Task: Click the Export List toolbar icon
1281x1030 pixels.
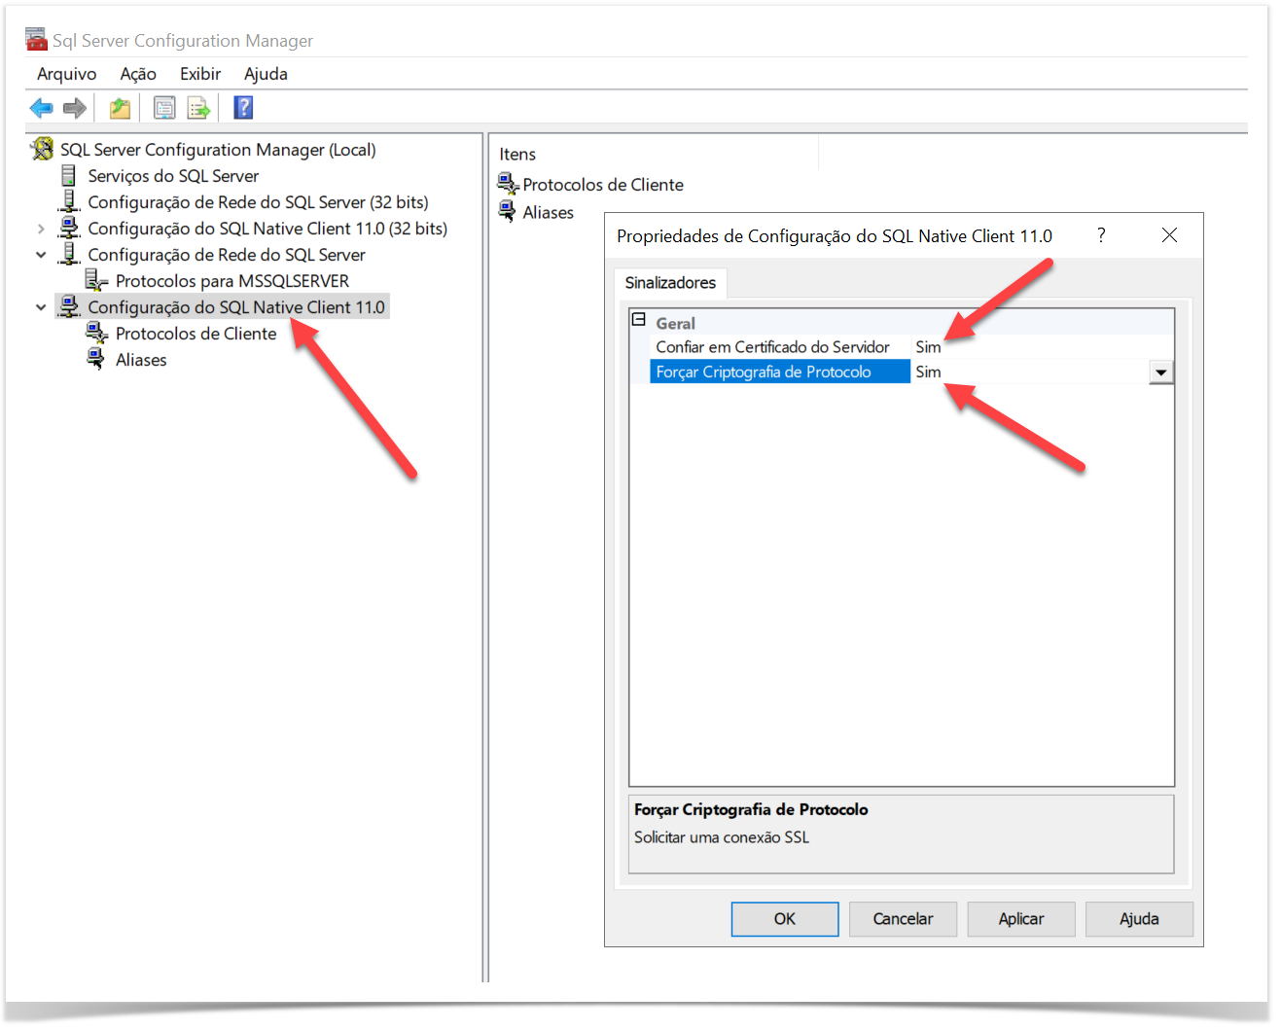Action: 198,108
